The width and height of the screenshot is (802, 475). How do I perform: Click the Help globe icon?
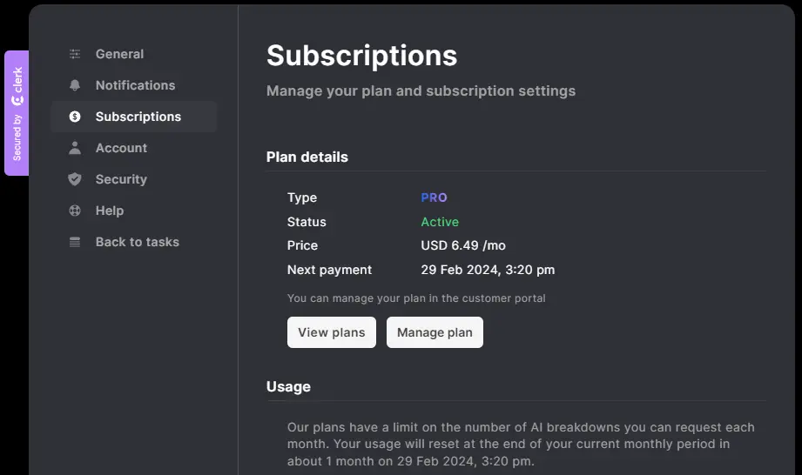click(75, 211)
